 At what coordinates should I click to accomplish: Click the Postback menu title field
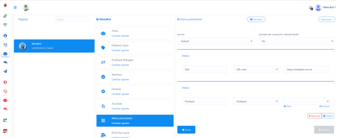pos(205,101)
